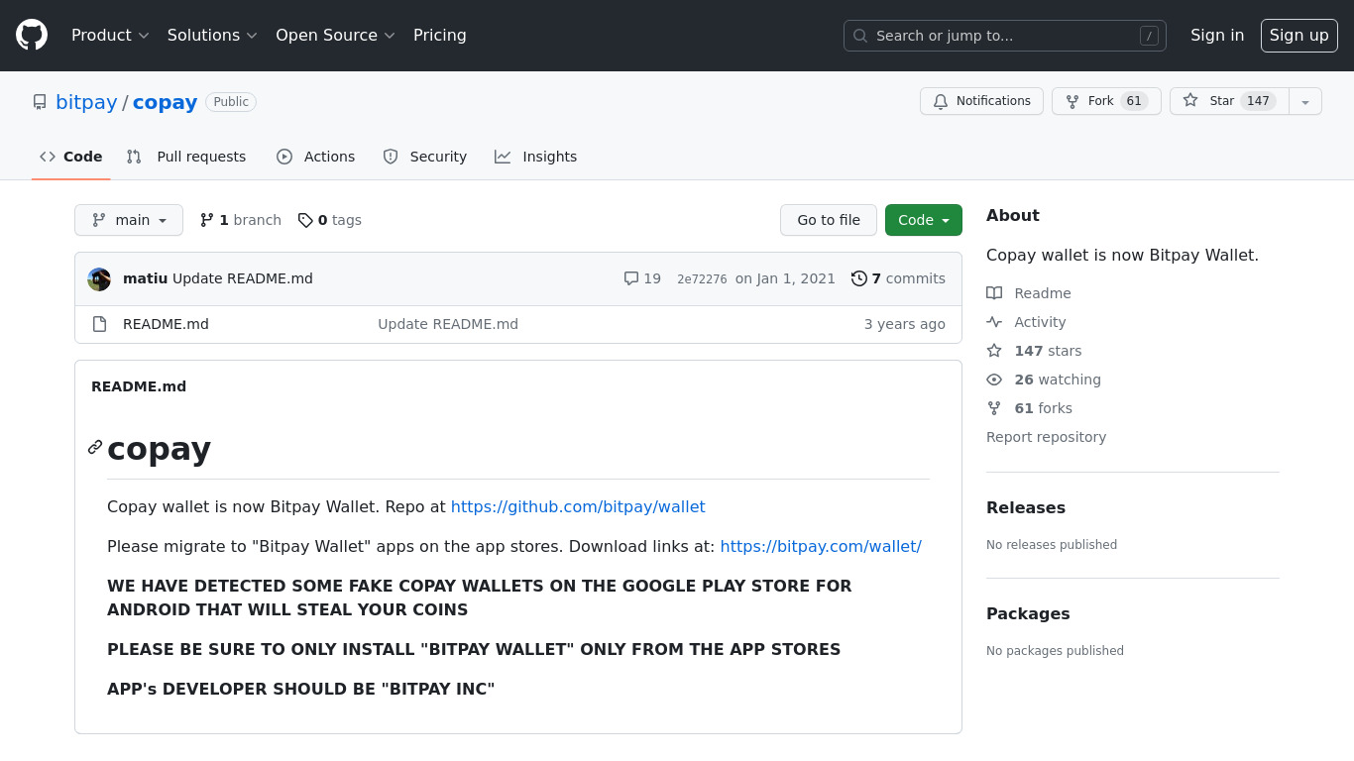
Task: Click the Sign up button
Action: [x=1299, y=36]
